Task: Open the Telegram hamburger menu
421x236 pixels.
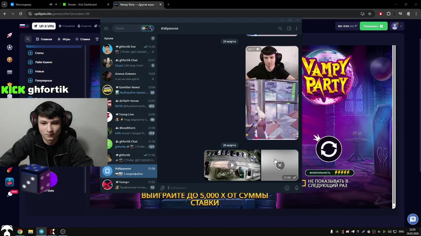Action: (x=106, y=29)
